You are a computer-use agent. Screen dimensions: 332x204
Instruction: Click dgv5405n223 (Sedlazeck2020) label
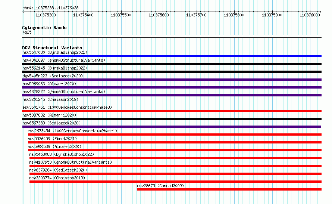[53, 76]
